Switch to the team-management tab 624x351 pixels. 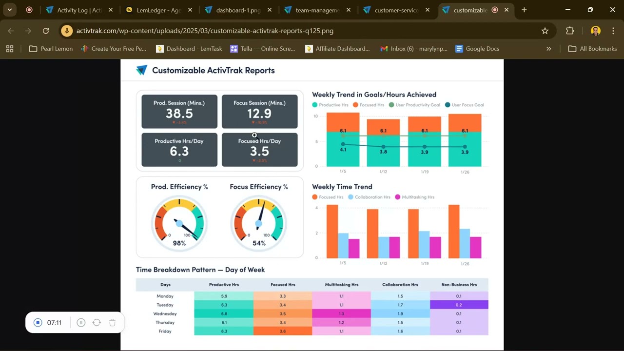click(x=317, y=10)
